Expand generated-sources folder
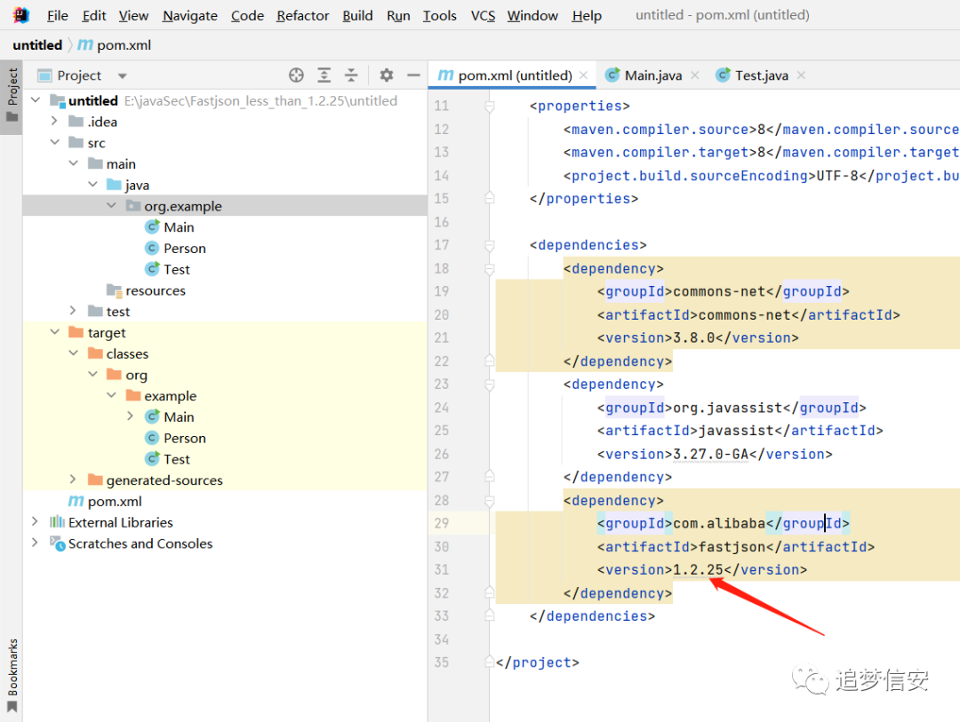The image size is (960, 722). 74,479
